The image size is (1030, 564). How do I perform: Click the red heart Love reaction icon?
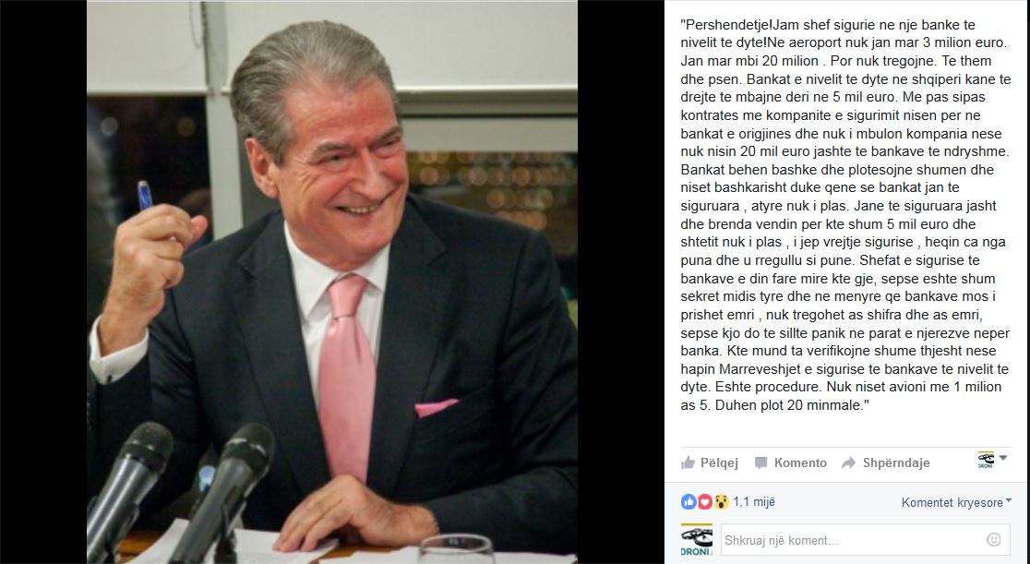(x=704, y=502)
